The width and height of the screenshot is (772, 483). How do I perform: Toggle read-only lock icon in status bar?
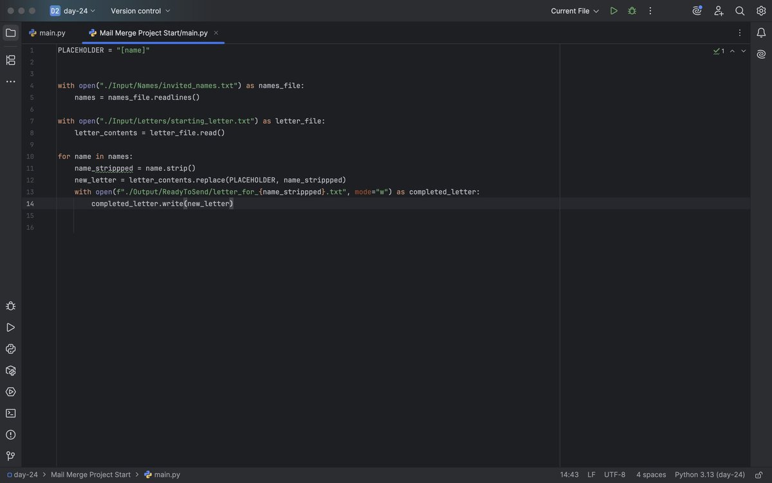759,475
